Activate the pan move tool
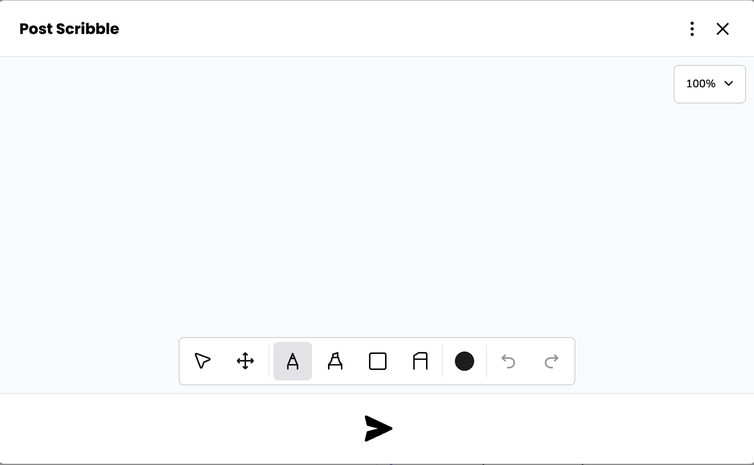This screenshot has width=754, height=465. click(245, 361)
